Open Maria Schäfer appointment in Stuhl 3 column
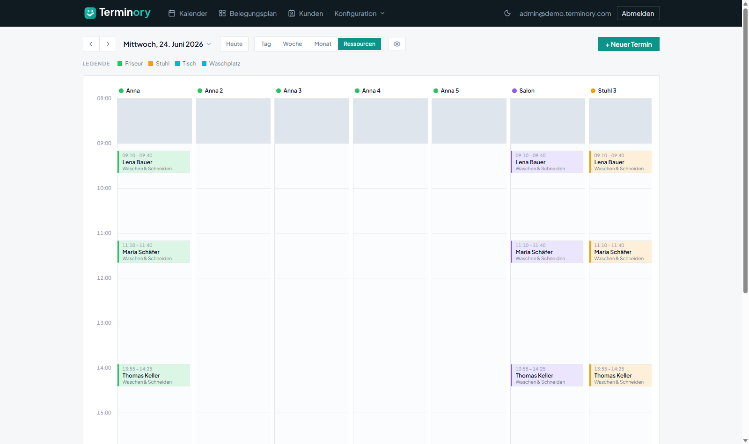749x444 pixels. click(620, 252)
